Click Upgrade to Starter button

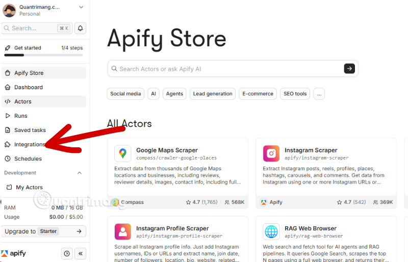click(44, 231)
